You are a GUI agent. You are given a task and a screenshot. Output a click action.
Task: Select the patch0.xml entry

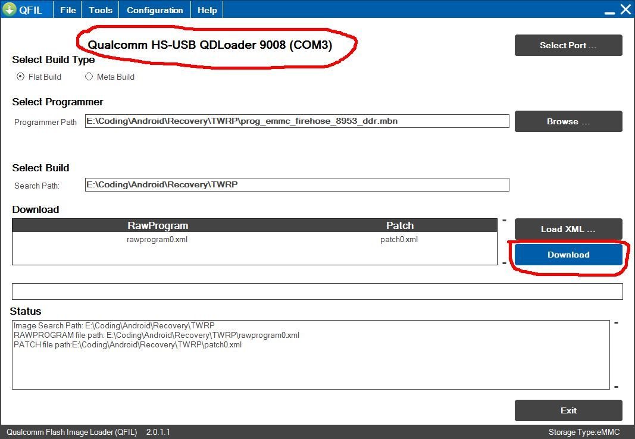[399, 240]
